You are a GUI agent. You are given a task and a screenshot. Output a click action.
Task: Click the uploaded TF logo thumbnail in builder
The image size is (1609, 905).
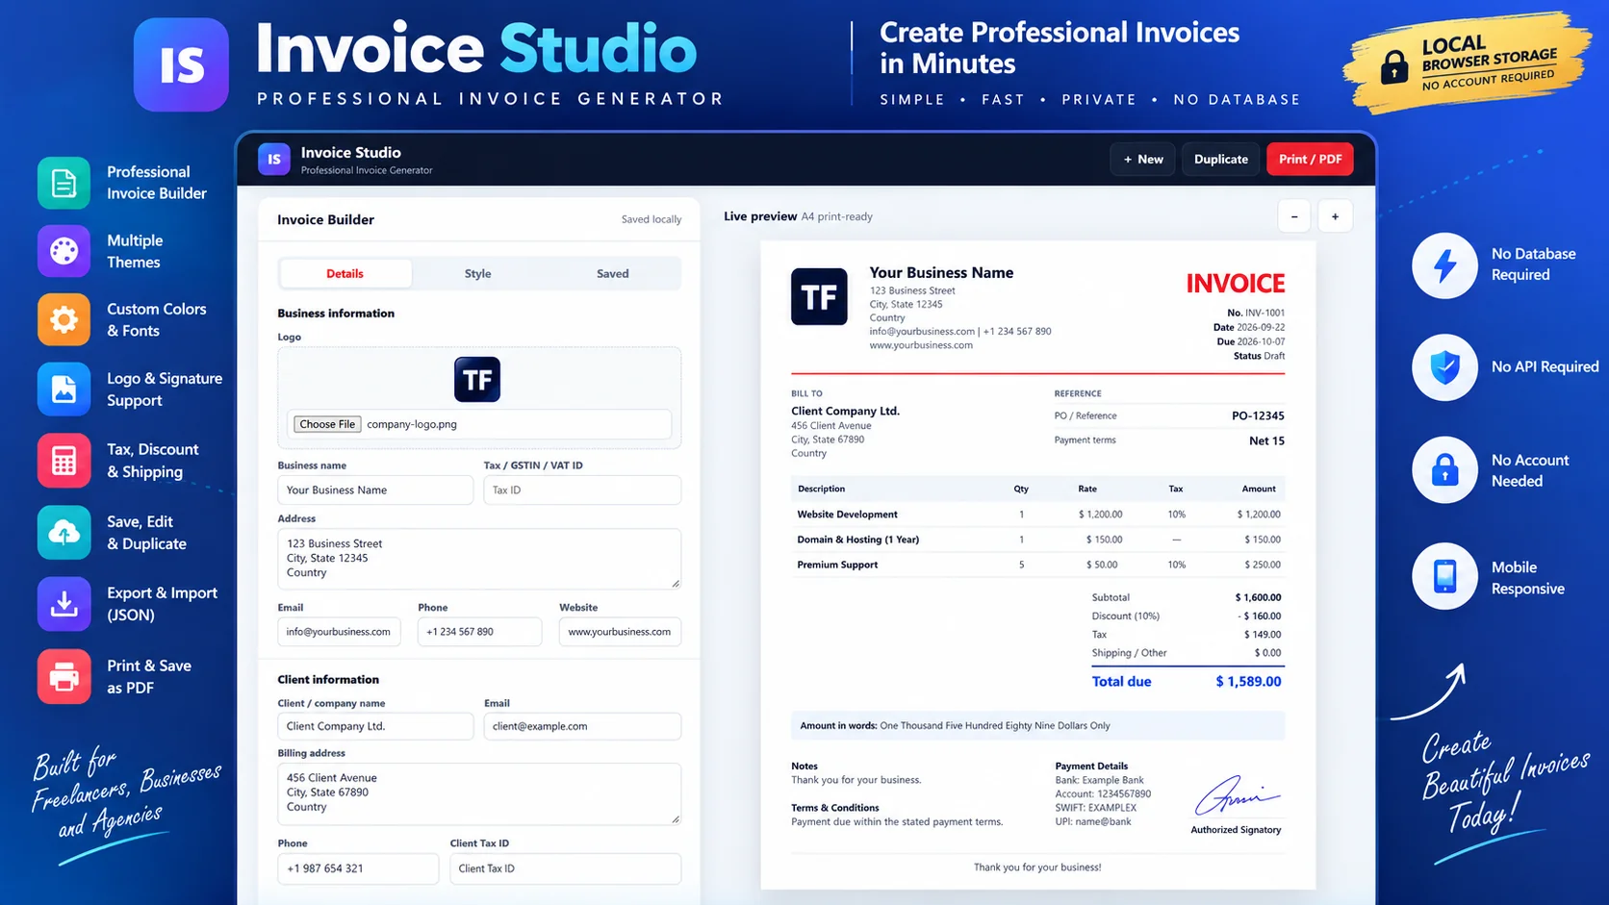[477, 379]
